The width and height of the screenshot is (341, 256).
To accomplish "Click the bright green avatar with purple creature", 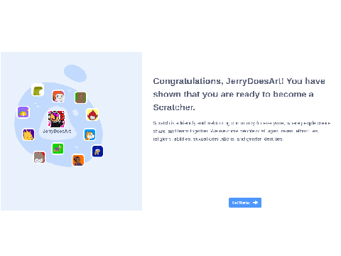I will [58, 149].
